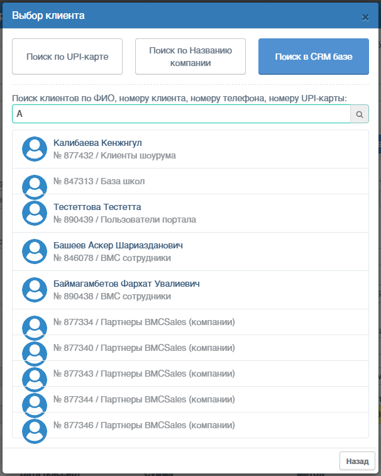Click label Поиск клиентов по ФИО
The width and height of the screenshot is (381, 476).
point(179,98)
